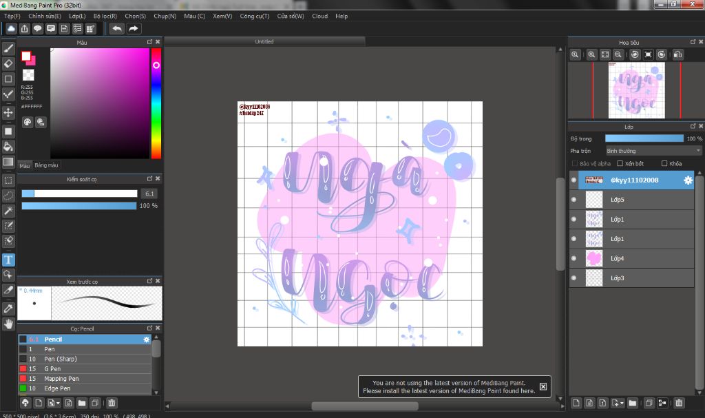705x418 pixels.
Task: Undock the Hoa tiêu navigator panel
Action: 693,42
